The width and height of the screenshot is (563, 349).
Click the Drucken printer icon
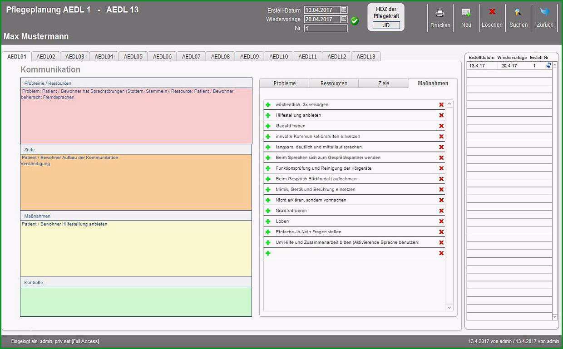click(x=440, y=13)
